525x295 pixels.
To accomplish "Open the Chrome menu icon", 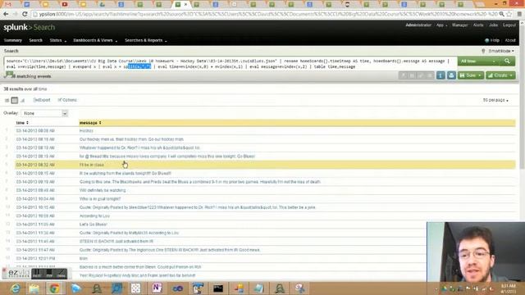I will tap(519, 14).
